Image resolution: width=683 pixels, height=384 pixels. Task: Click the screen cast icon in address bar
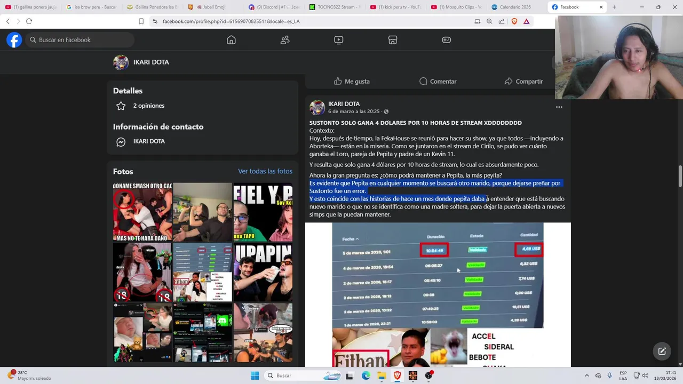(x=478, y=21)
